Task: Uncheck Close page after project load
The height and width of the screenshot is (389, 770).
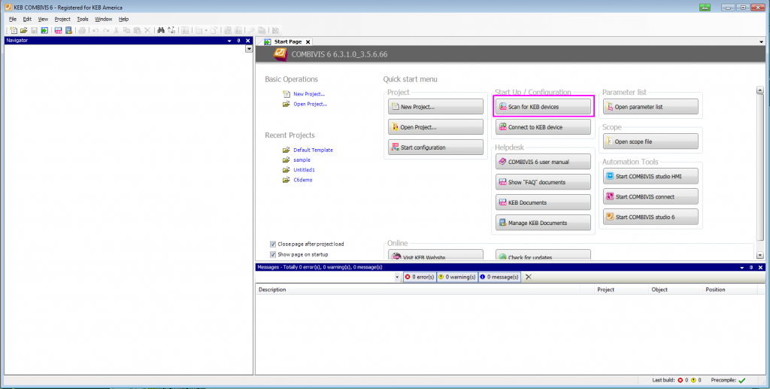Action: [273, 244]
